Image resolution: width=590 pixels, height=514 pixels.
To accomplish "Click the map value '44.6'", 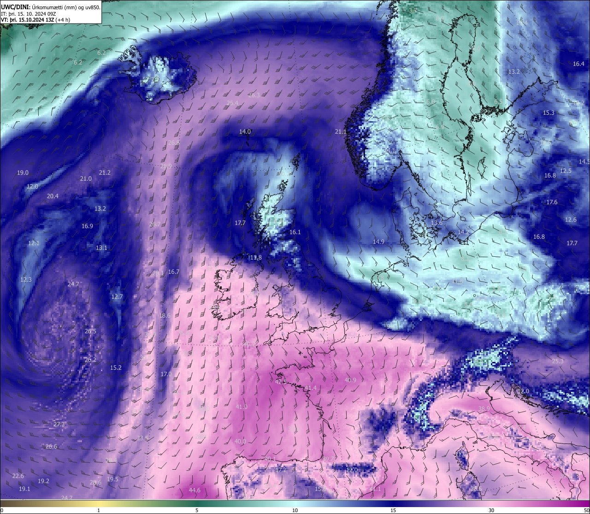I will (x=195, y=490).
